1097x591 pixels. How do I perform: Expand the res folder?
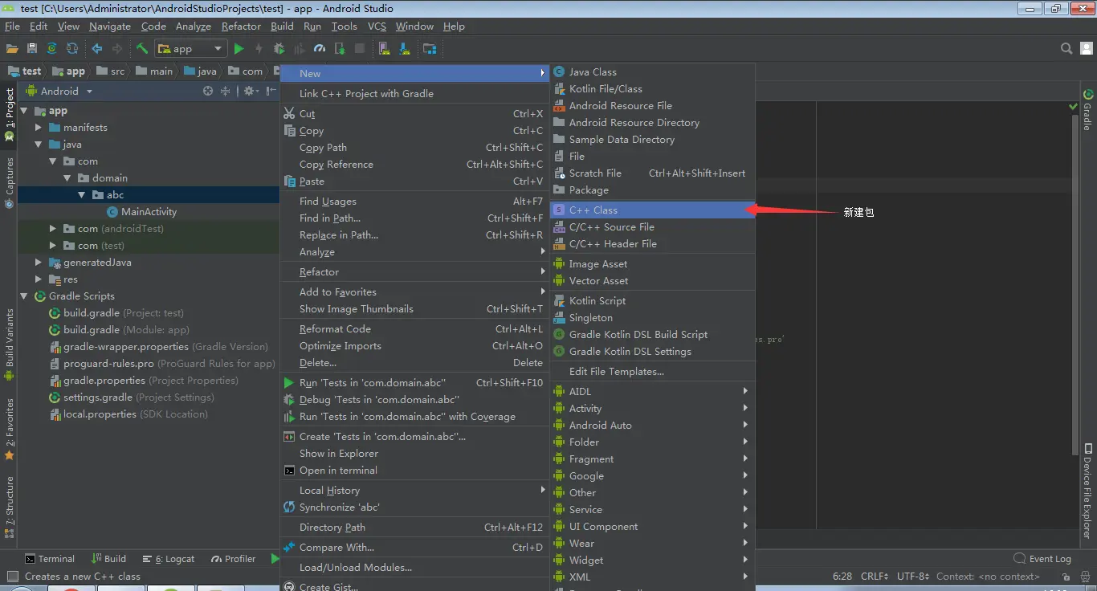click(39, 279)
